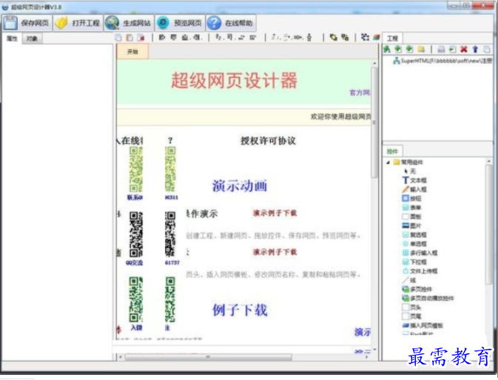Image resolution: width=498 pixels, height=380 pixels.
Task: Choose the 表单 form control
Action: click(411, 208)
